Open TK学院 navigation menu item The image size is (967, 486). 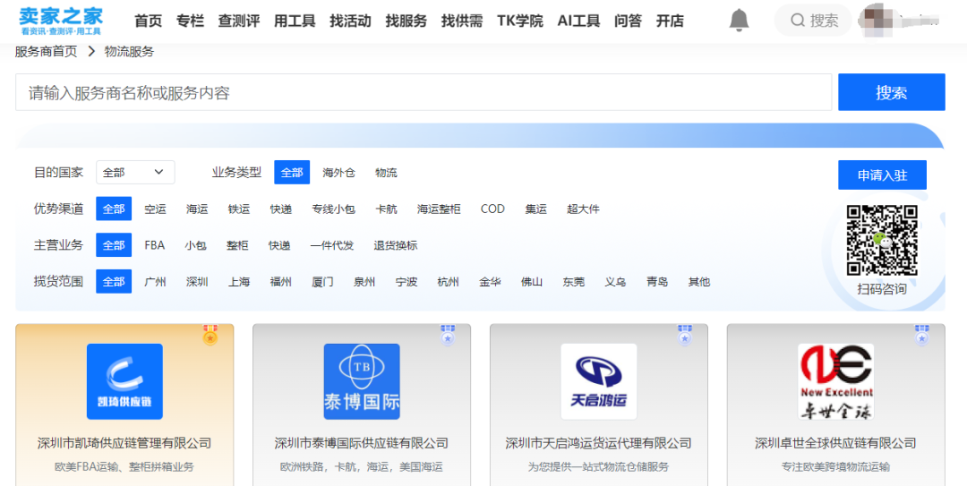pos(520,21)
